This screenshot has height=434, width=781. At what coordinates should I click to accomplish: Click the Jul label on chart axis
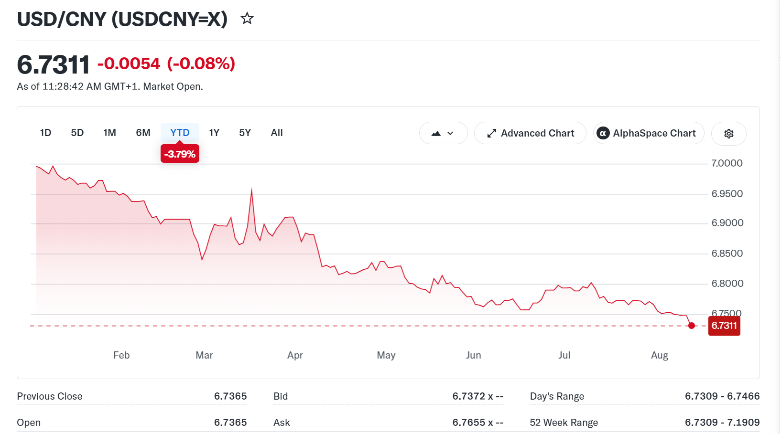(x=564, y=355)
